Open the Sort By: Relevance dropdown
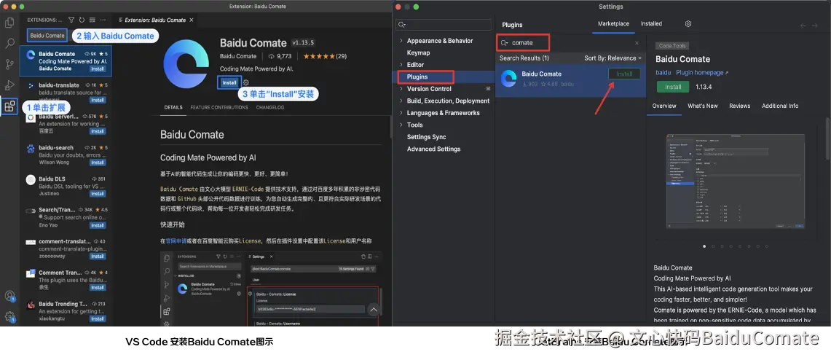Image resolution: width=831 pixels, height=360 pixels. (613, 58)
